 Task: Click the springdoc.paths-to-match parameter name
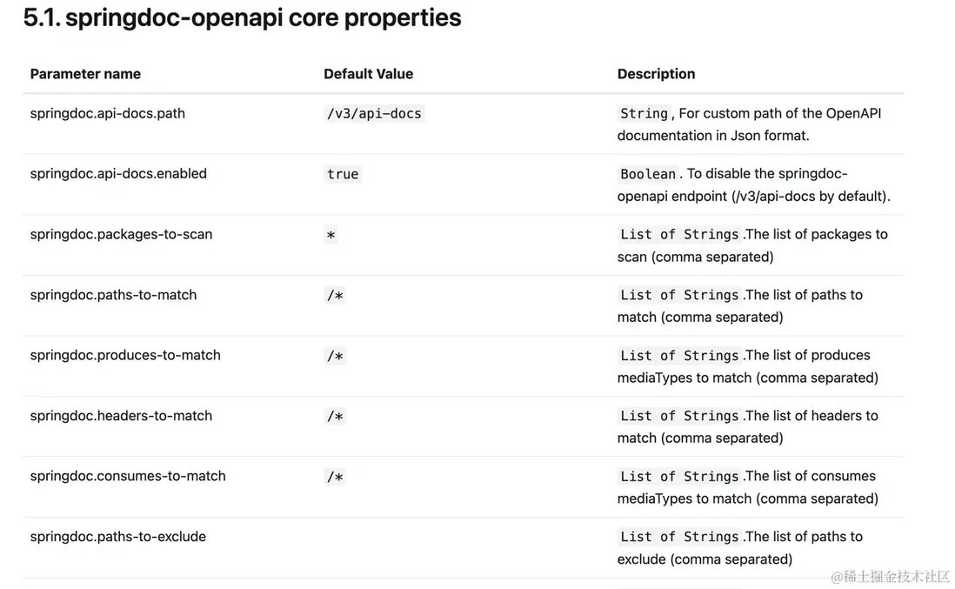coord(113,294)
